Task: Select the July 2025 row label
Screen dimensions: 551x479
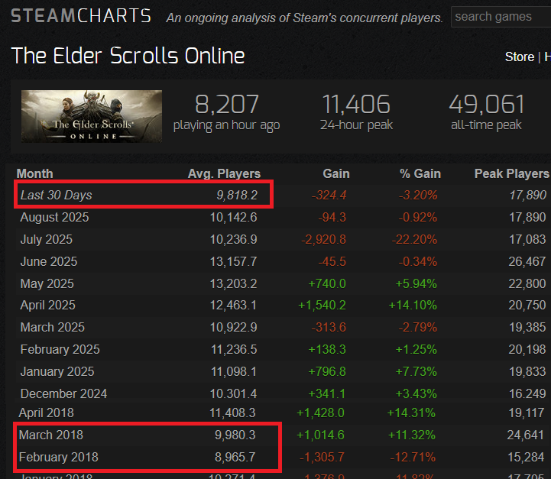Action: point(47,240)
